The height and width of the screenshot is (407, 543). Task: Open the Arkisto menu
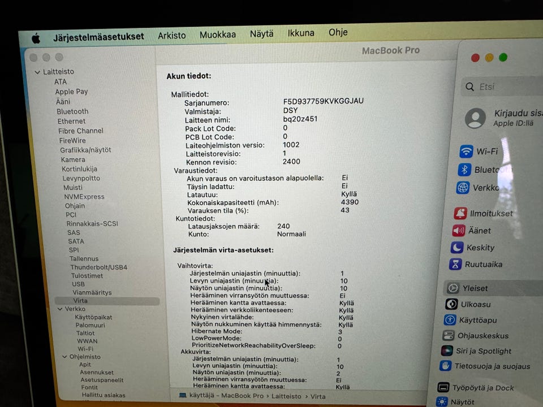[172, 35]
